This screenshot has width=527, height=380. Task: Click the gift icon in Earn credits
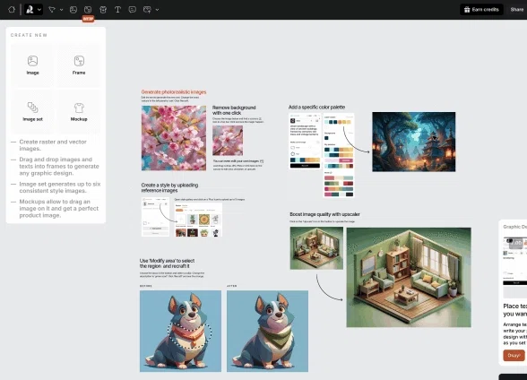[x=467, y=10]
